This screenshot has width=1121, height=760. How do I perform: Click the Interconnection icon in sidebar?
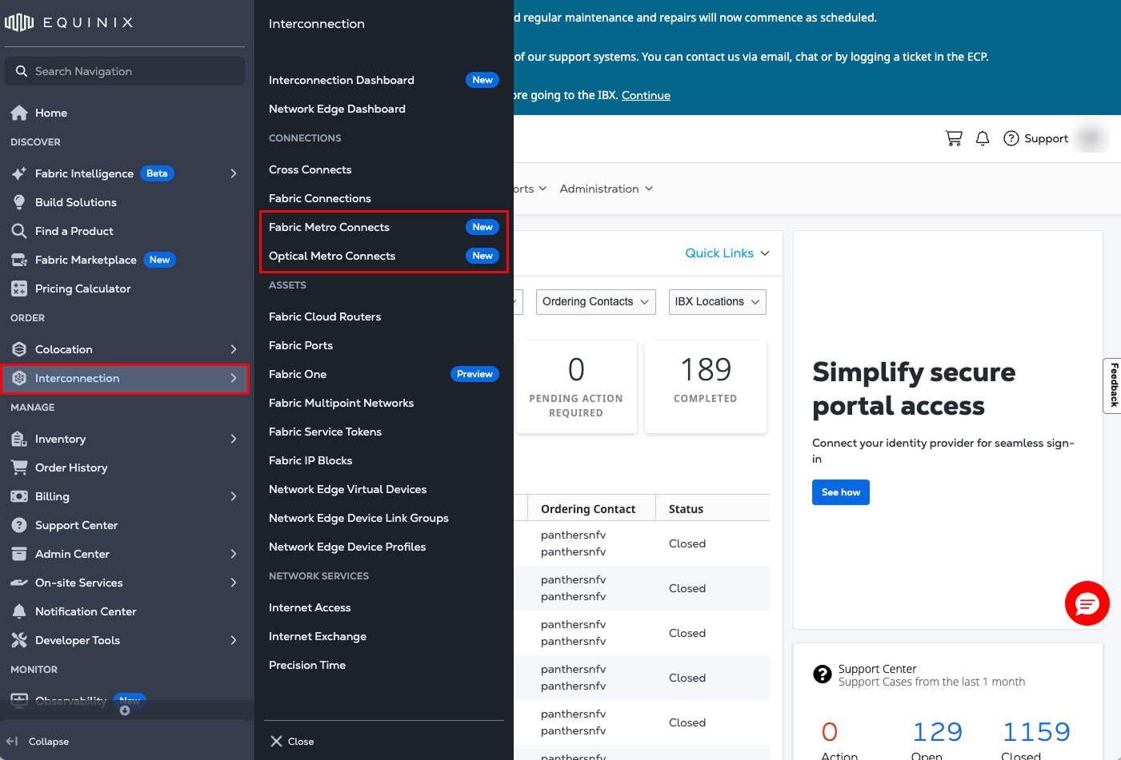(x=19, y=378)
